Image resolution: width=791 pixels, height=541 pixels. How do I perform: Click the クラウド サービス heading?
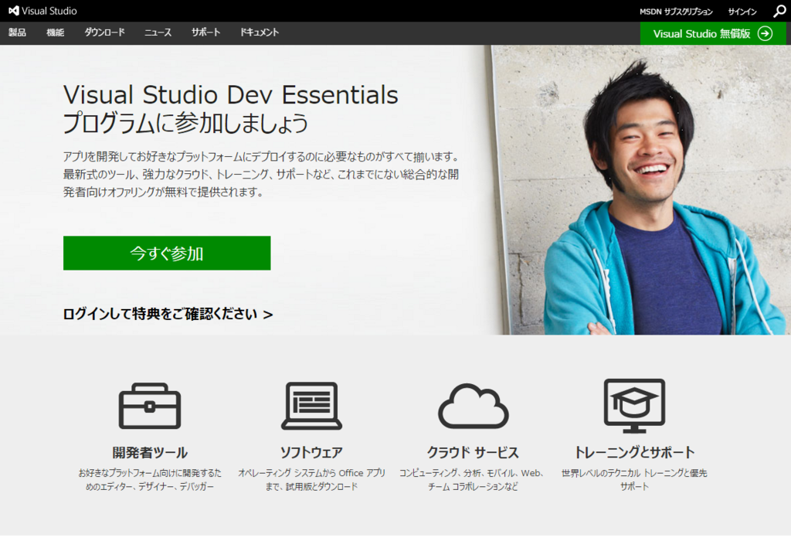[474, 452]
